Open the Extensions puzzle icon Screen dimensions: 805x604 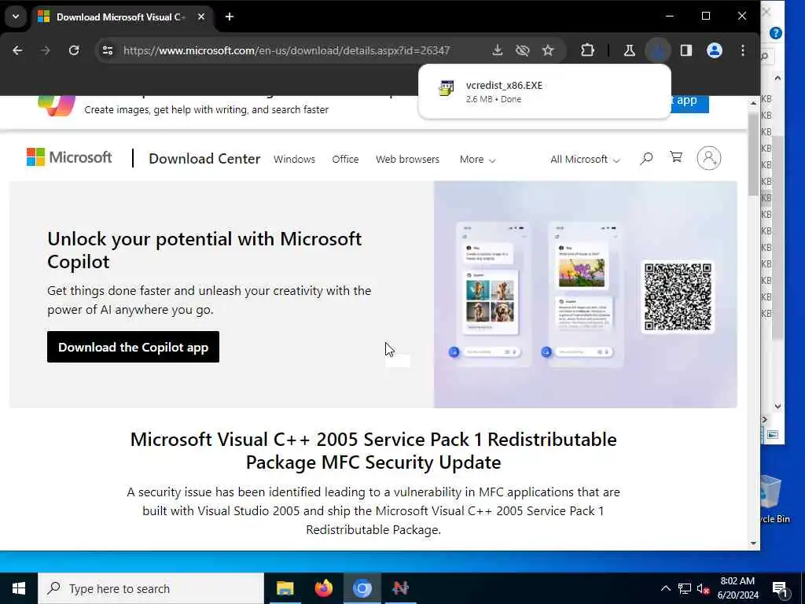tap(587, 50)
